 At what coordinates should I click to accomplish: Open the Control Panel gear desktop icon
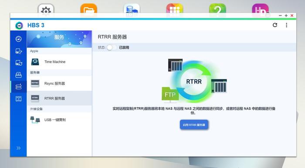[x=46, y=9]
